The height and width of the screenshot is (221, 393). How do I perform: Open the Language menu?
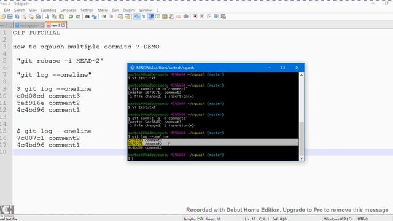click(68, 10)
